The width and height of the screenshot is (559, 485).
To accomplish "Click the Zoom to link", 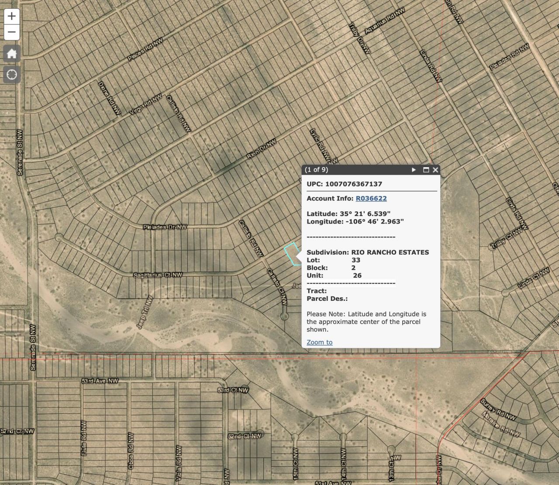I will [x=319, y=342].
